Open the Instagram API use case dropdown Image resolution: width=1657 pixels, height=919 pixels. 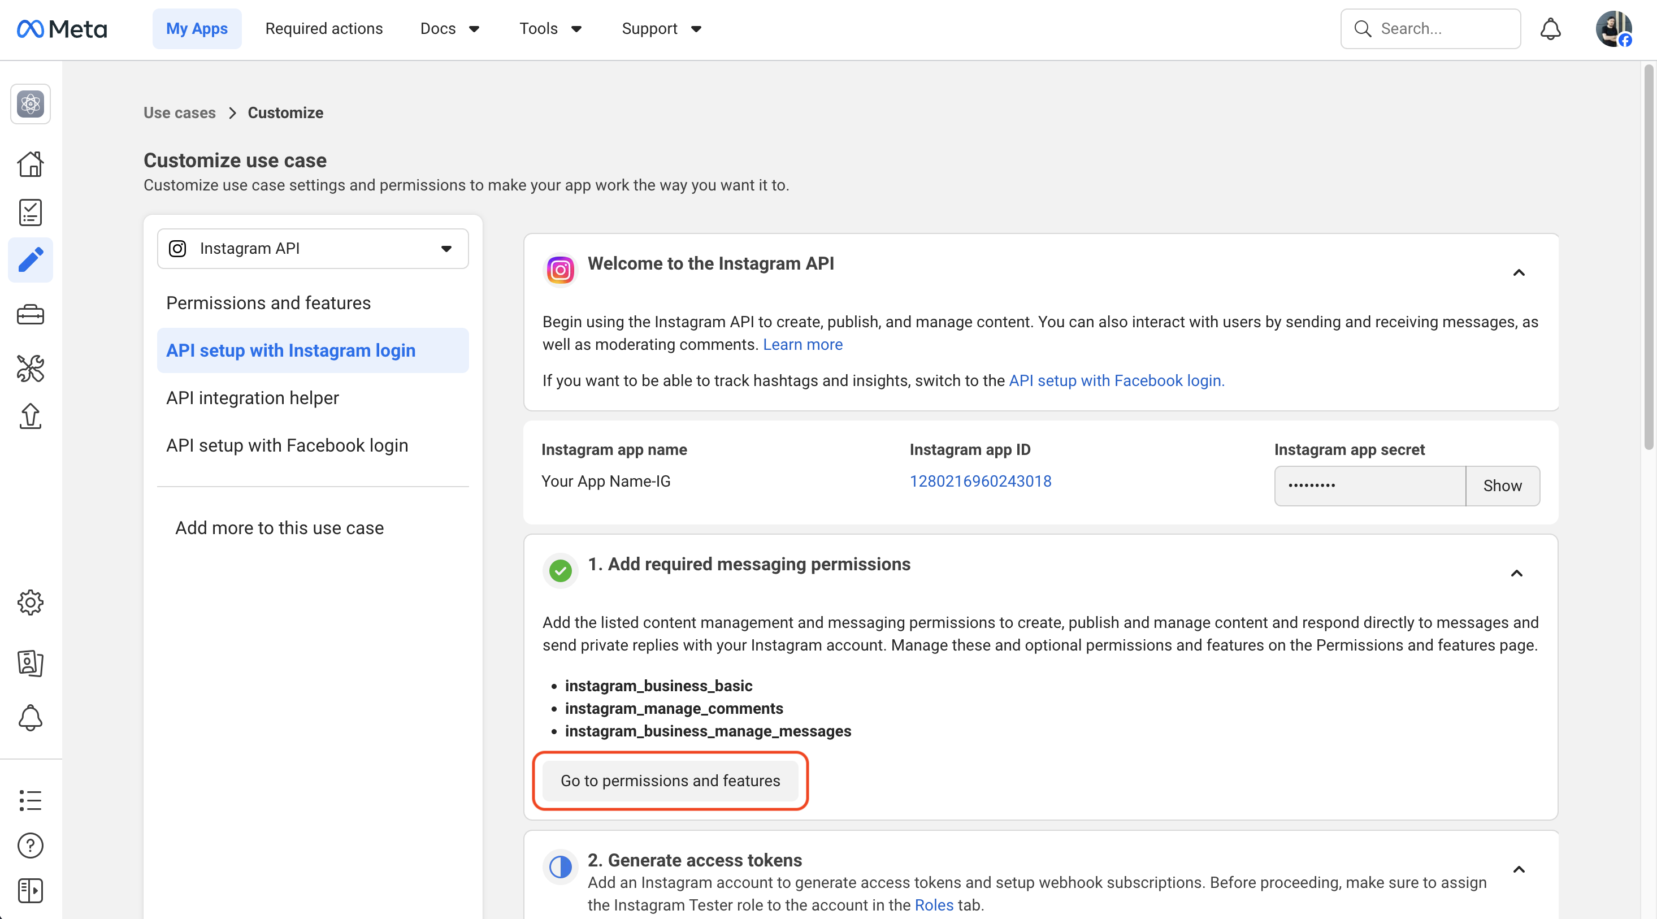click(x=313, y=248)
